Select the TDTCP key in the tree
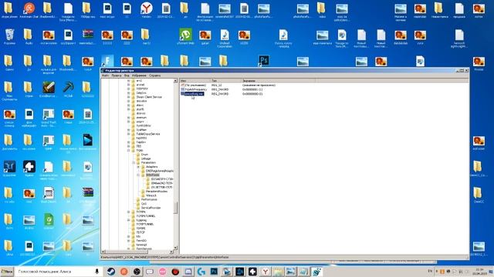Screen dimensions: 494x277 pyautogui.click(x=140, y=232)
